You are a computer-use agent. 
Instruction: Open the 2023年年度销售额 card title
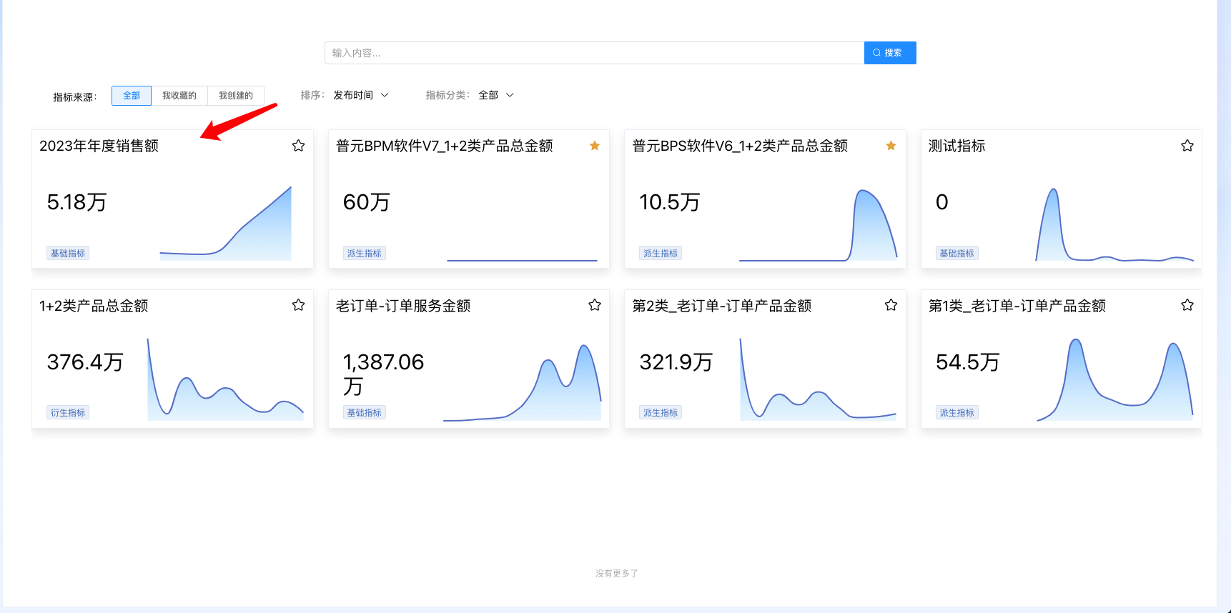pyautogui.click(x=99, y=146)
